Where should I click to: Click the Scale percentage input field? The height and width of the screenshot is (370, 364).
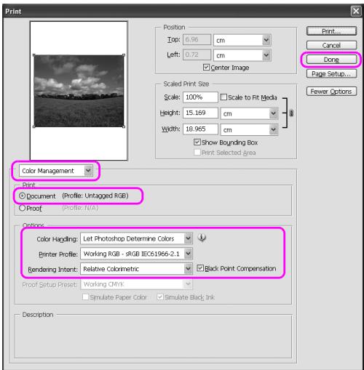(x=200, y=97)
